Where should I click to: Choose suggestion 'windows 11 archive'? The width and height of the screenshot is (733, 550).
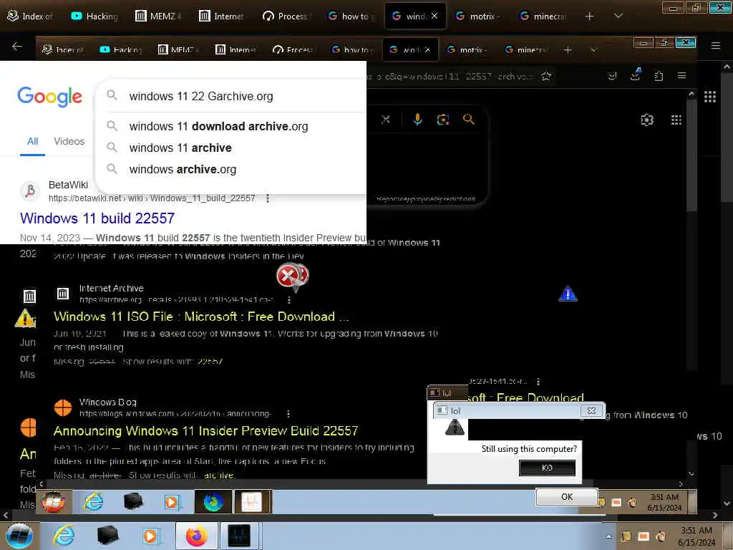(180, 148)
